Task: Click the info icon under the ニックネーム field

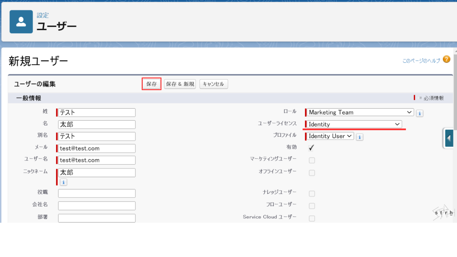Action: tap(63, 182)
